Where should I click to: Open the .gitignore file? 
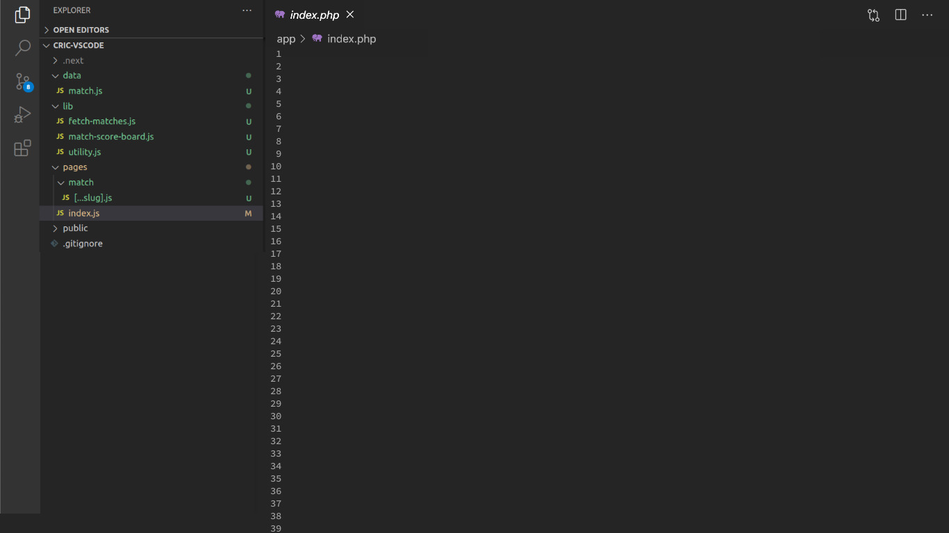click(x=83, y=244)
